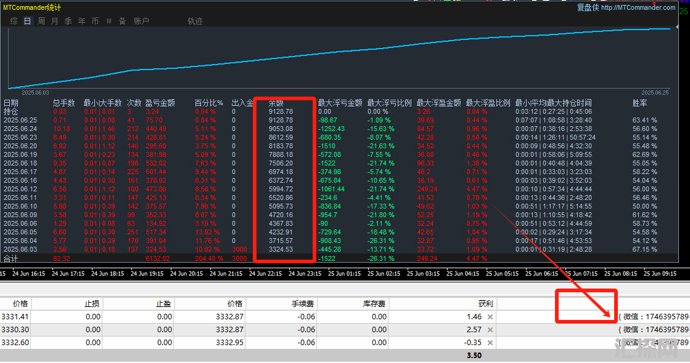Click the 最大浮亏比例 column header

point(390,103)
